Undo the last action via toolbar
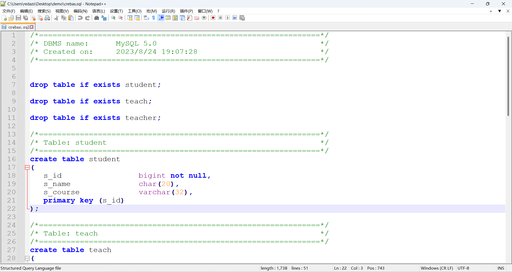 (80, 18)
